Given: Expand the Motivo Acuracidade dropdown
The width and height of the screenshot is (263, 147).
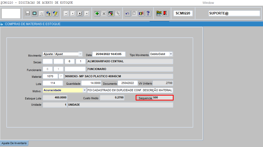Looking at the screenshot, I should click(x=84, y=90).
